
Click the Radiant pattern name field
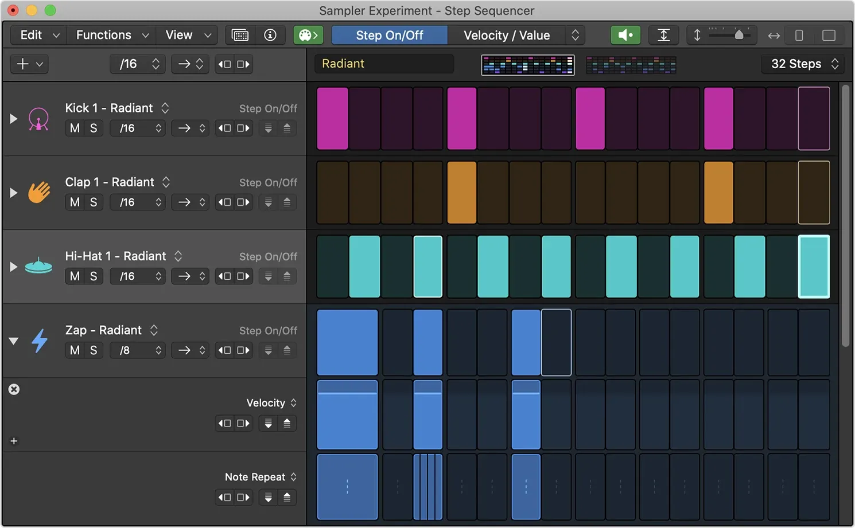(x=384, y=64)
